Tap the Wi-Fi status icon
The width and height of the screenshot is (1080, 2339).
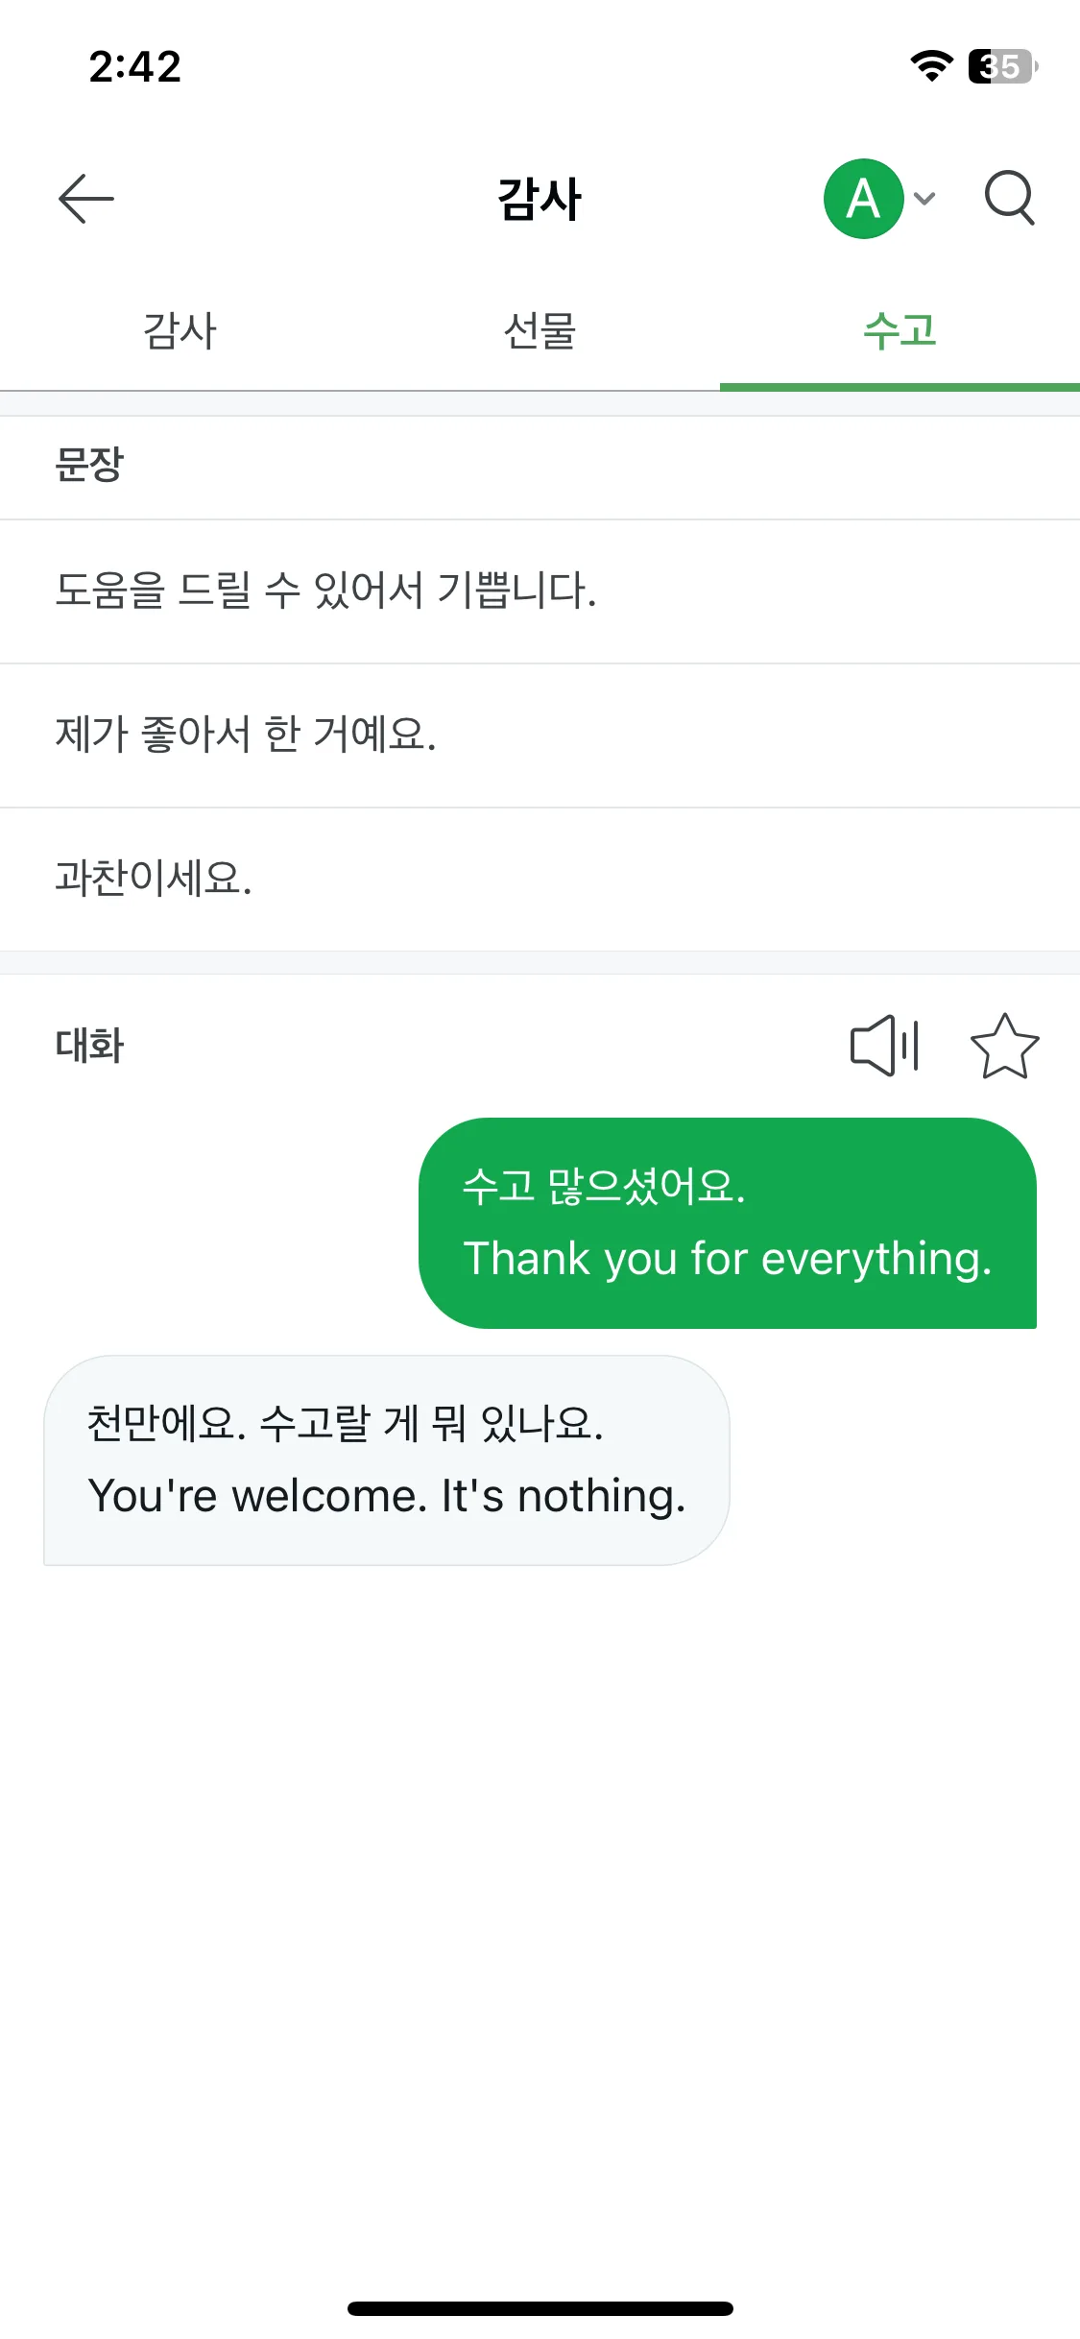931,66
